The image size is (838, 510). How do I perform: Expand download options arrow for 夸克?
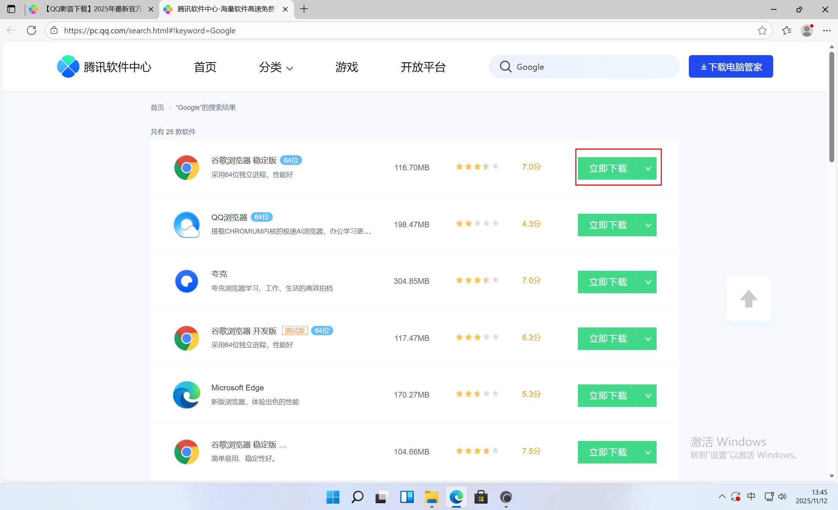[x=648, y=282]
